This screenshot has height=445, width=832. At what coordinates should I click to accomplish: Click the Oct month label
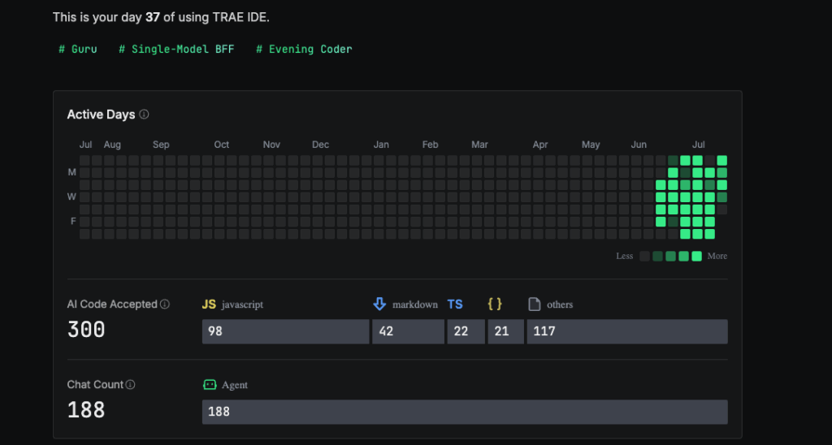[x=222, y=145]
